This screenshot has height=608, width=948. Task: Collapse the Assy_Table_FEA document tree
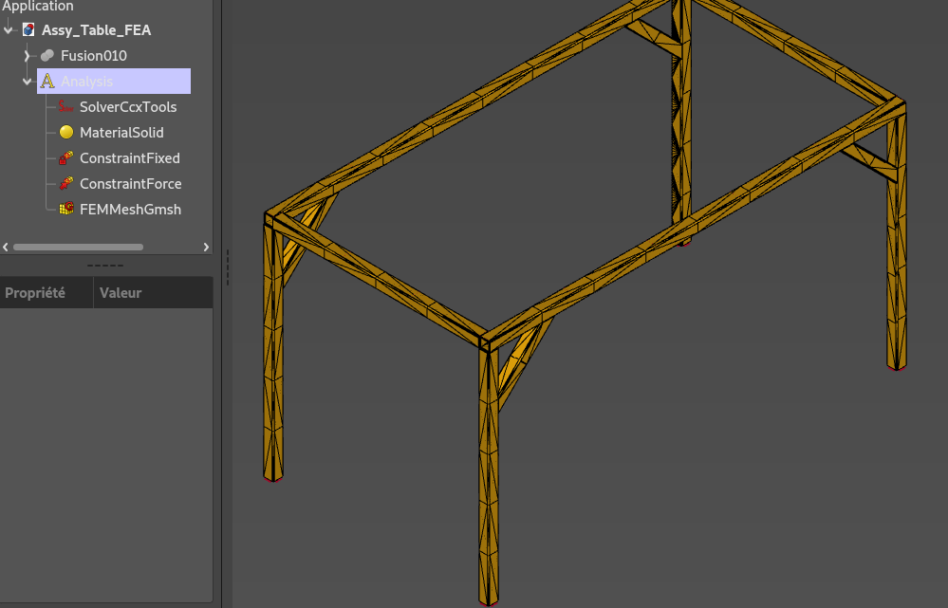click(9, 29)
